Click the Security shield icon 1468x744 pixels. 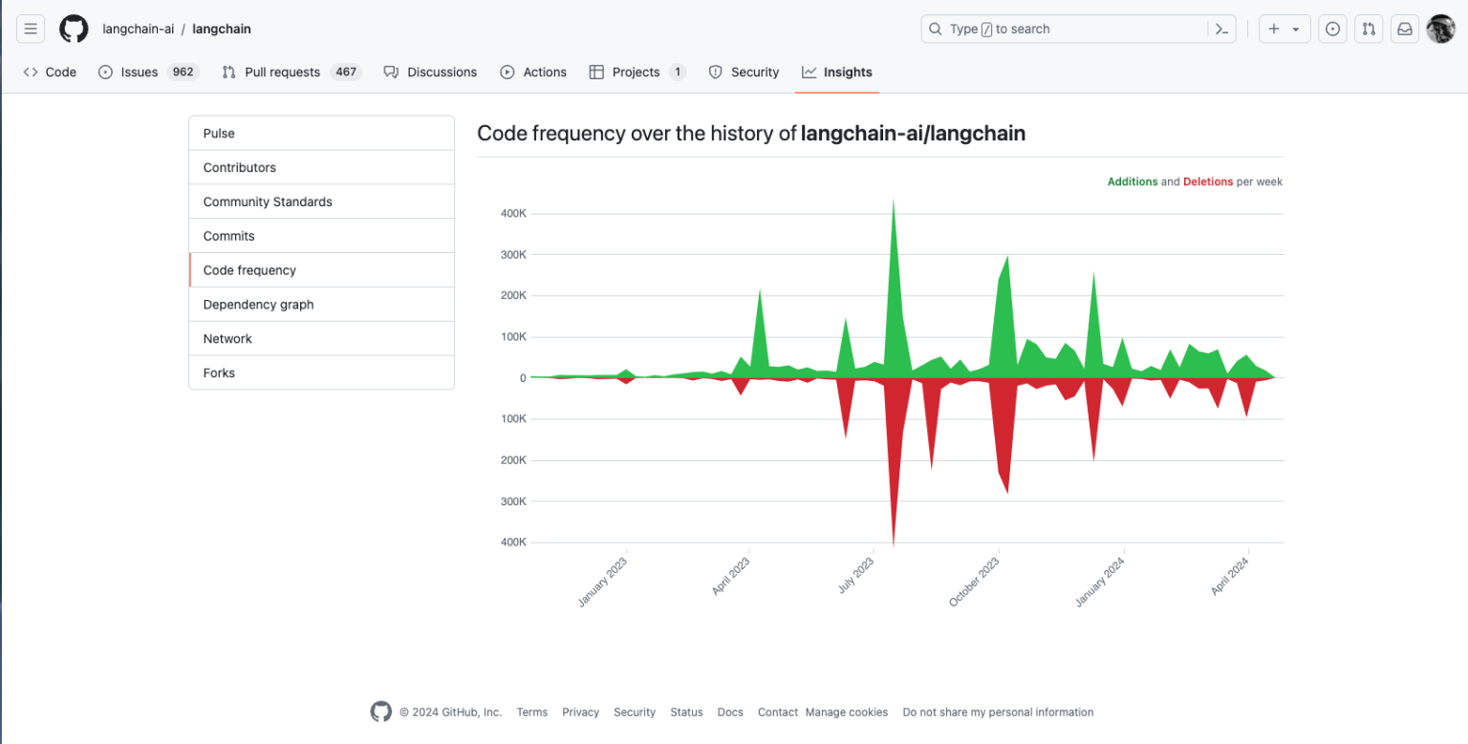tap(715, 72)
